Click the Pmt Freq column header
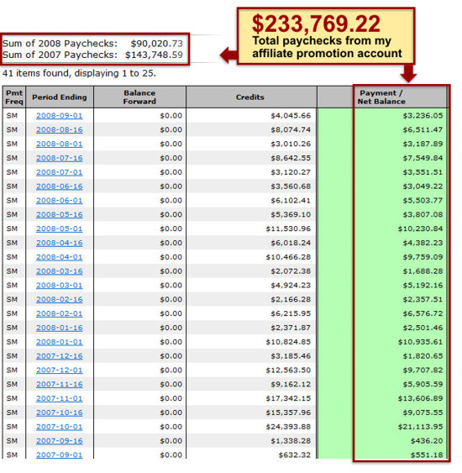 [14, 97]
